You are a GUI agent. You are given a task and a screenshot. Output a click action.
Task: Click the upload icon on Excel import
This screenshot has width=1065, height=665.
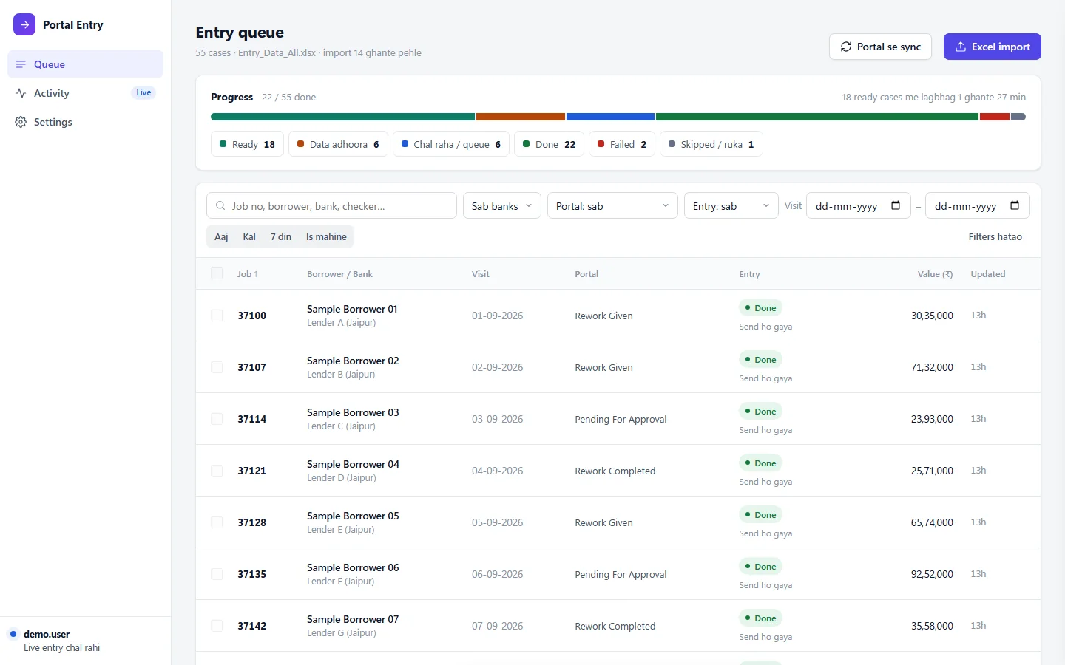[x=961, y=47]
